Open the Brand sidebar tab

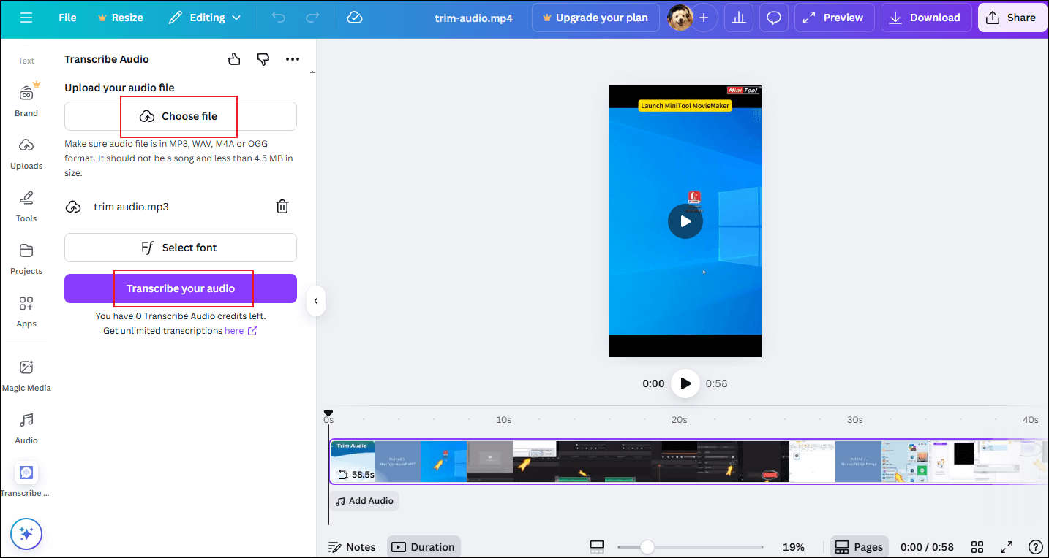26,99
